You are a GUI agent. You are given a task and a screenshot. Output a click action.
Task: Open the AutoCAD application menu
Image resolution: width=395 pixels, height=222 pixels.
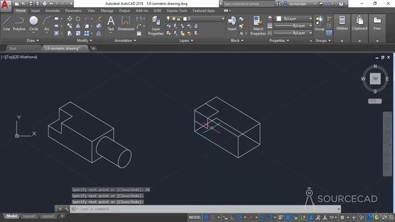coord(6,6)
